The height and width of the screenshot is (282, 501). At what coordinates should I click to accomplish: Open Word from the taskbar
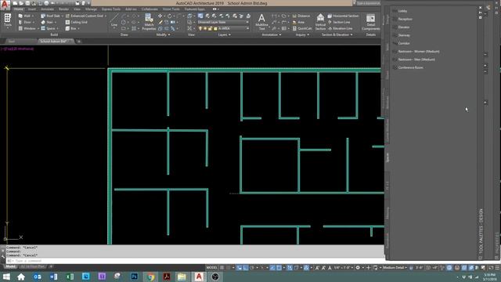point(53,277)
